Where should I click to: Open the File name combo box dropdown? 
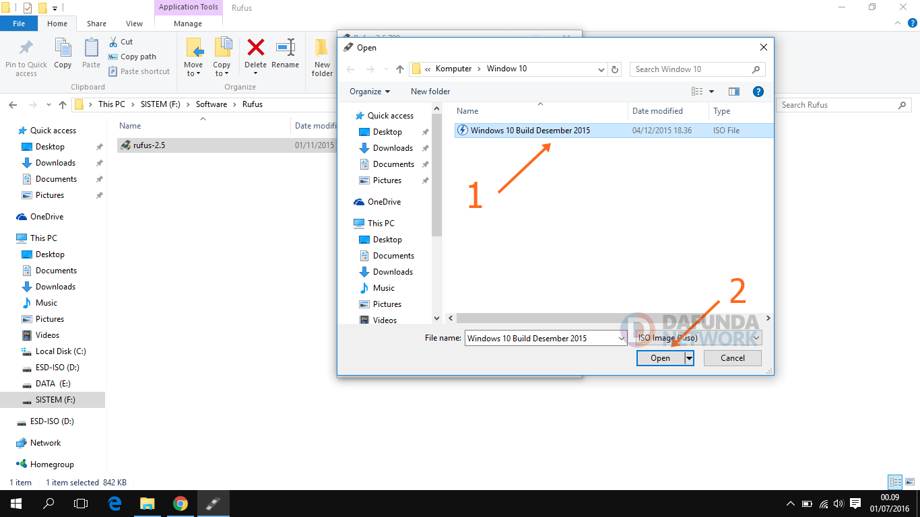coord(622,339)
